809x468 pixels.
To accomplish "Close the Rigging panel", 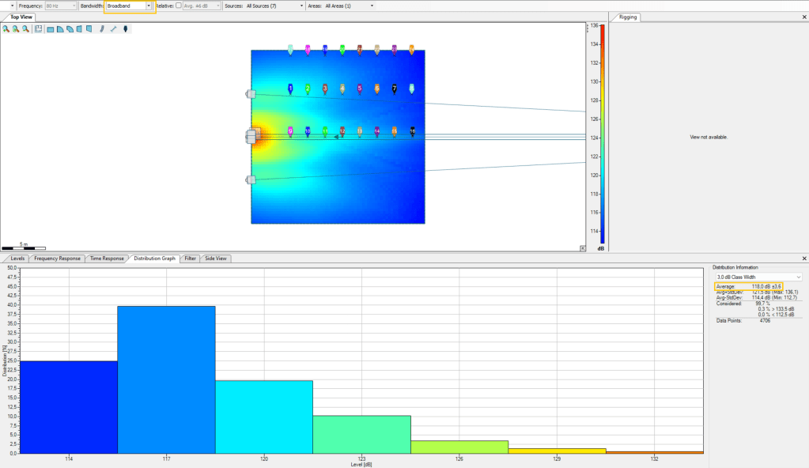I will tap(804, 17).
